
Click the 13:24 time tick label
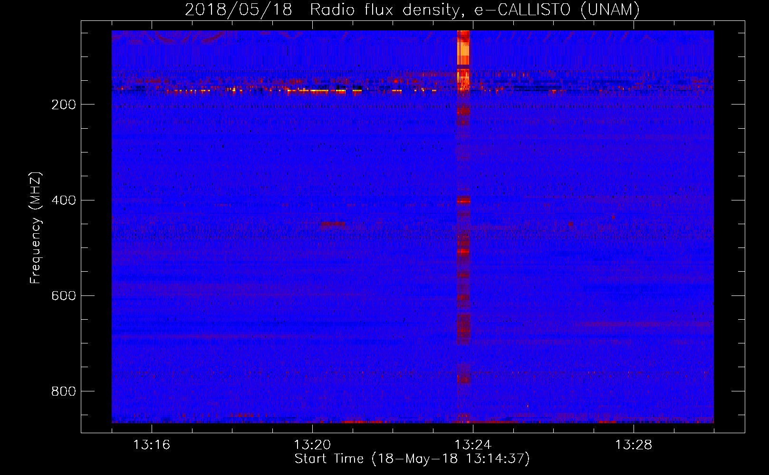pos(473,445)
